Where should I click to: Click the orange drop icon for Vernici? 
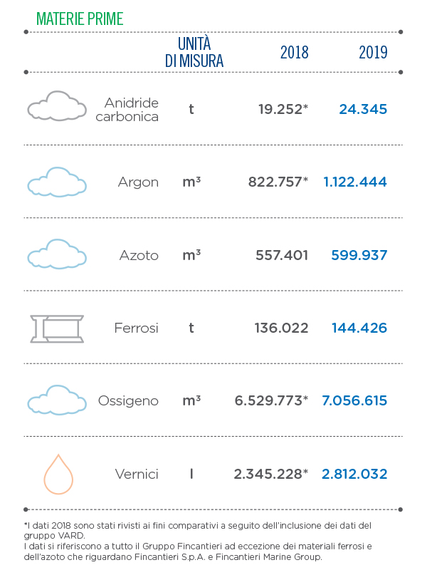pyautogui.click(x=58, y=474)
